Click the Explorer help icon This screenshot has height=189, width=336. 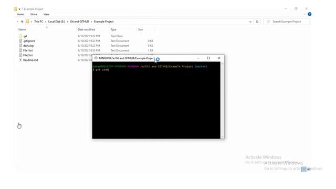[309, 14]
